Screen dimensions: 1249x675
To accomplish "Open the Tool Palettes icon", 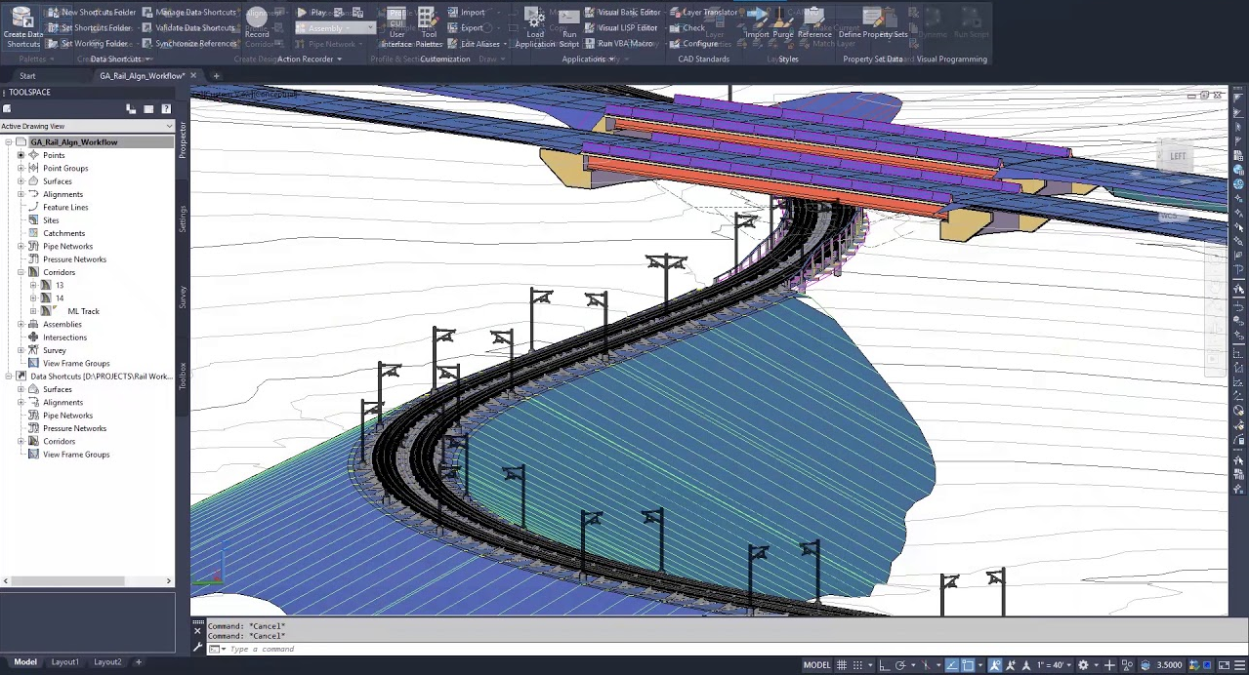I will [428, 20].
